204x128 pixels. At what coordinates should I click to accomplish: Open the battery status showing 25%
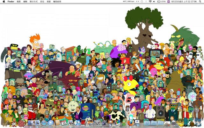point(162,2)
